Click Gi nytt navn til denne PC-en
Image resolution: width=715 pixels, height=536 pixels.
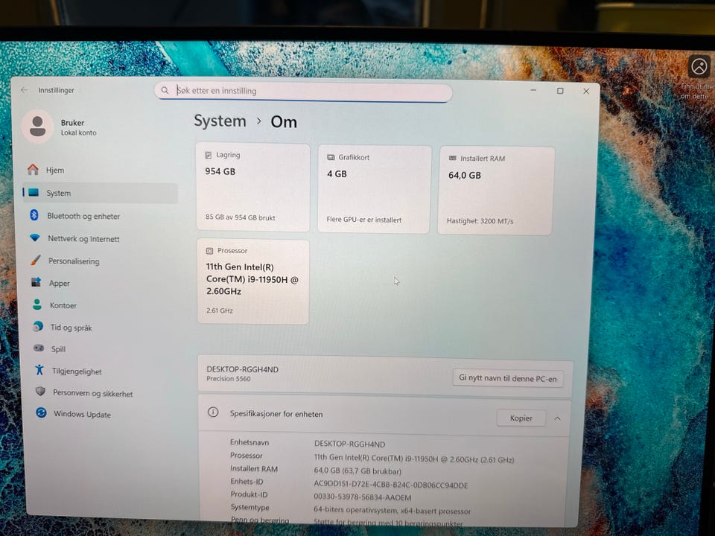pyautogui.click(x=507, y=378)
